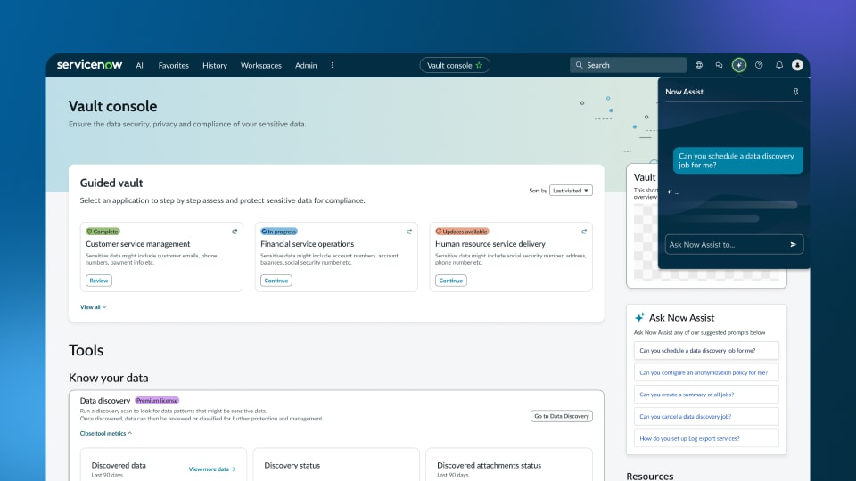856x481 pixels.
Task: Select the schedule a data discovery job prompt
Action: tap(706, 351)
